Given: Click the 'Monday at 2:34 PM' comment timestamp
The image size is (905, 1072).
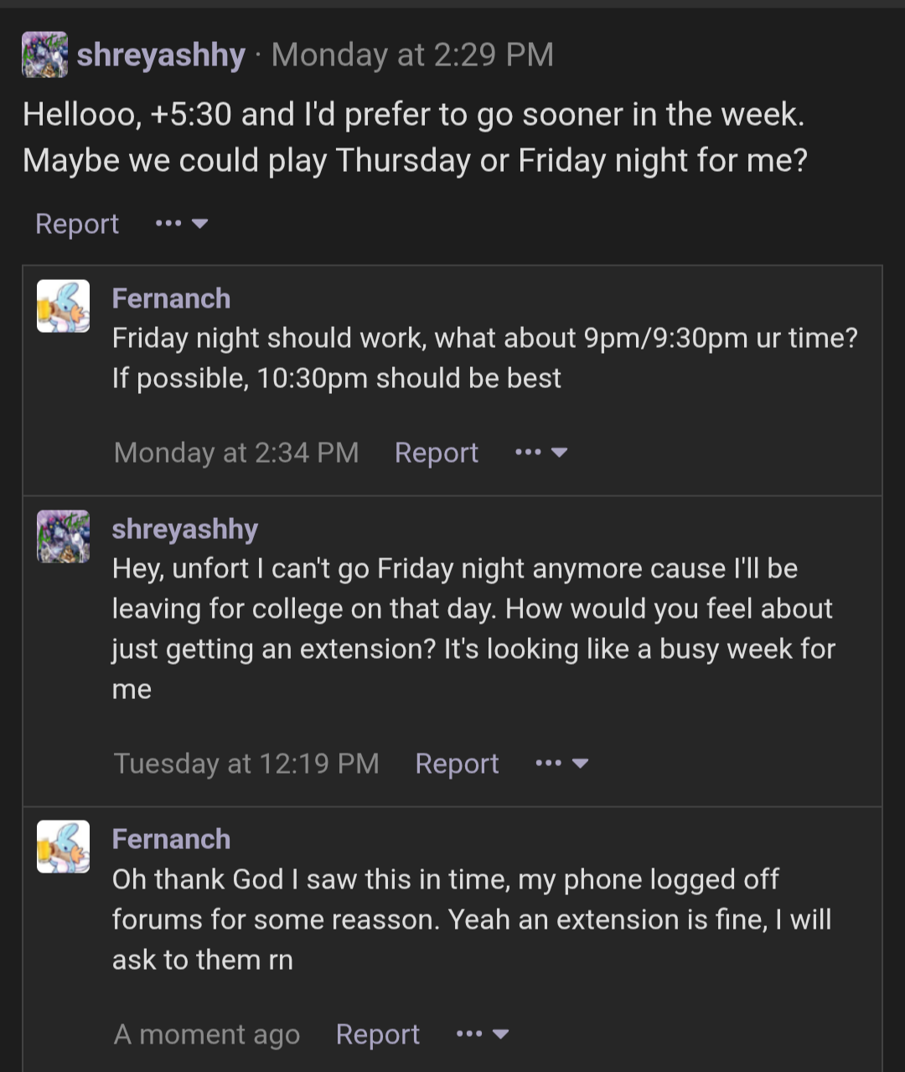Looking at the screenshot, I should click(x=236, y=453).
